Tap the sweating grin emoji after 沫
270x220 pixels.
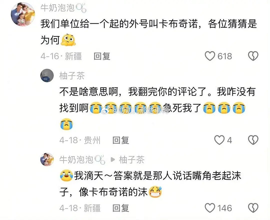click(155, 192)
